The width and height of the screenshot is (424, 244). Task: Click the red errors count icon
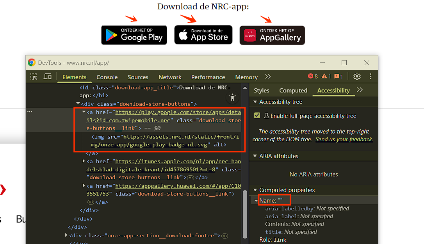pos(313,77)
